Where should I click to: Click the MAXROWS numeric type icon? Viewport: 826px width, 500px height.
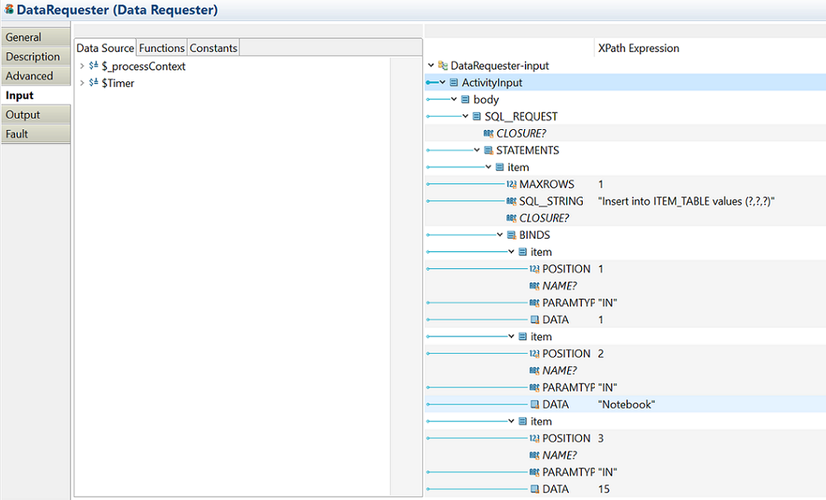click(x=512, y=185)
